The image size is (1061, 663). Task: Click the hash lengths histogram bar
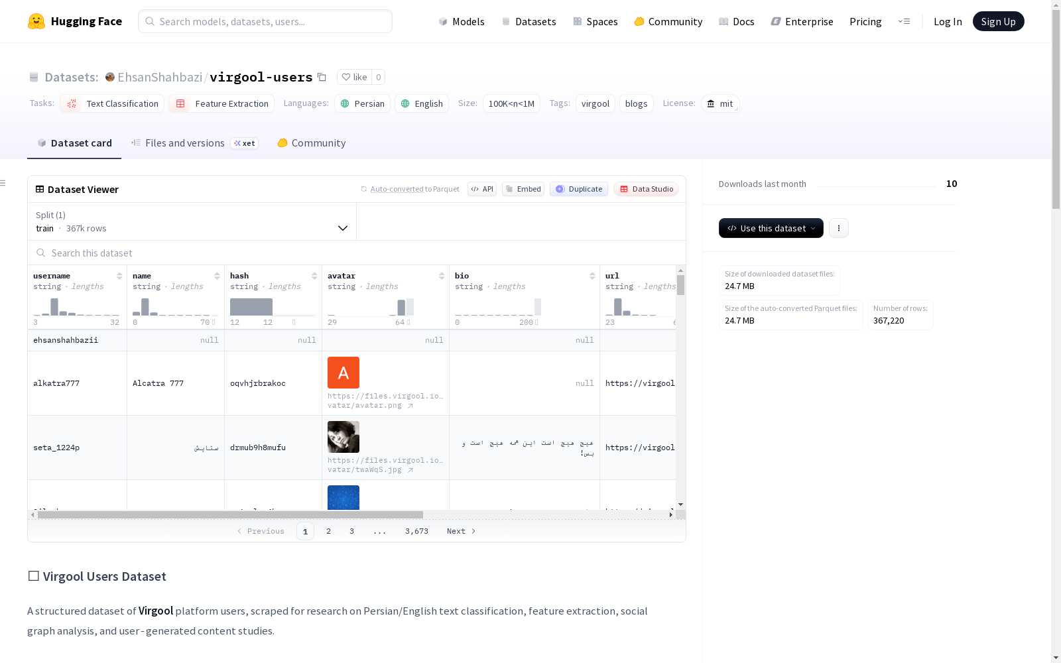[x=251, y=307]
